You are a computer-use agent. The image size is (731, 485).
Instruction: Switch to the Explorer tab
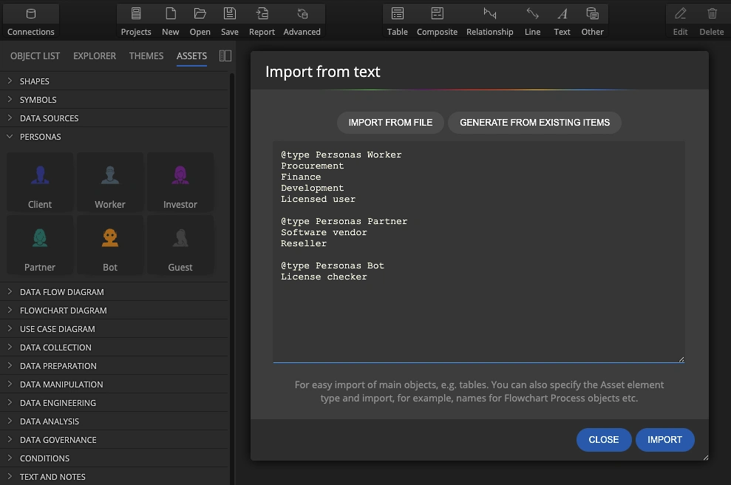point(95,56)
